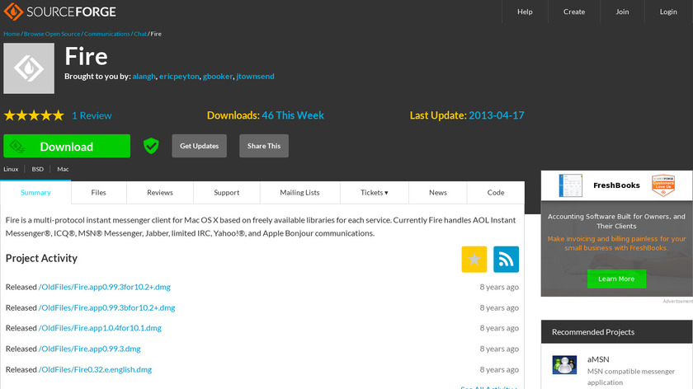Switch to the Support tab
Image resolution: width=693 pixels, height=389 pixels.
(x=227, y=193)
